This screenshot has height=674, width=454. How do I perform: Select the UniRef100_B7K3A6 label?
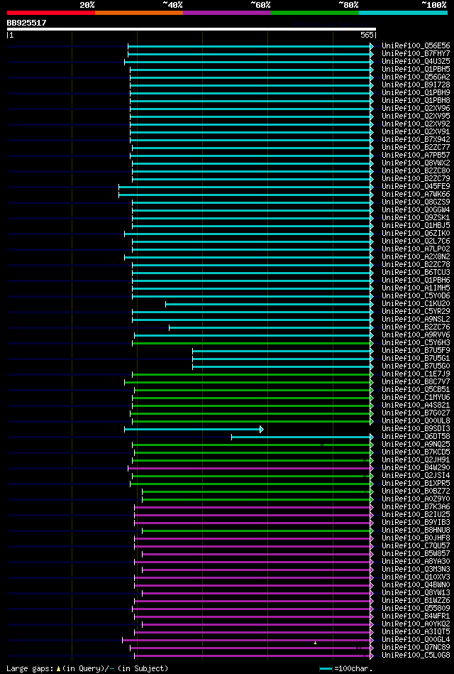(416, 507)
